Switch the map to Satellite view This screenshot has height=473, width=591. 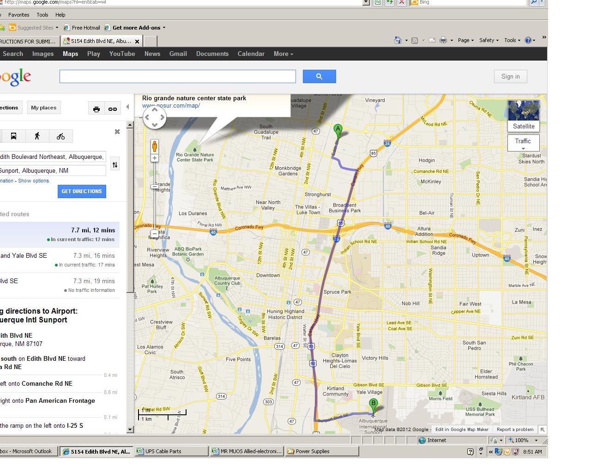click(x=524, y=115)
